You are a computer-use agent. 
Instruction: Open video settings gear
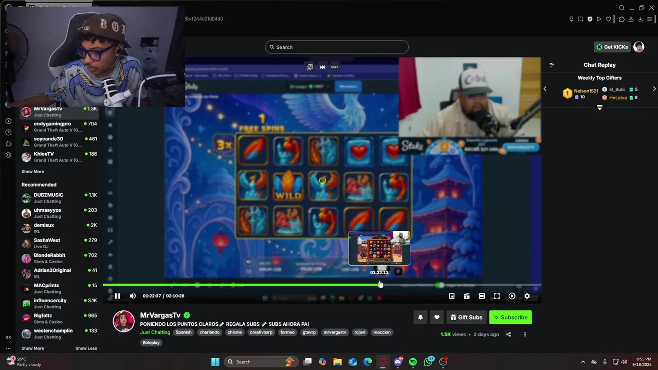coord(527,296)
